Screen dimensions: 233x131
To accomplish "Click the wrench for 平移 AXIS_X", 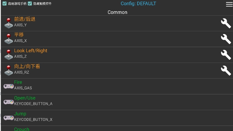I will (226, 39).
